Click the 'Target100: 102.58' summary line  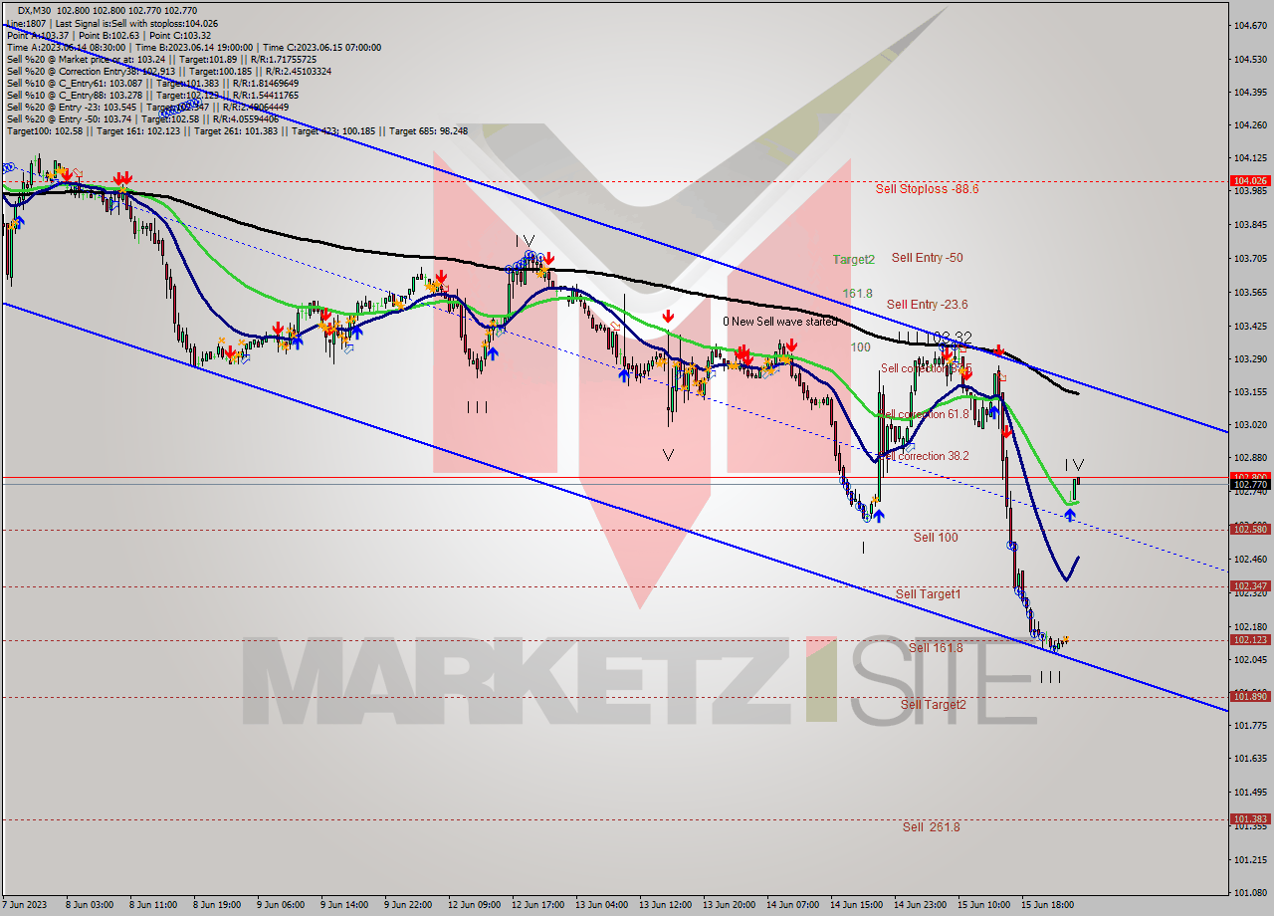click(x=236, y=131)
